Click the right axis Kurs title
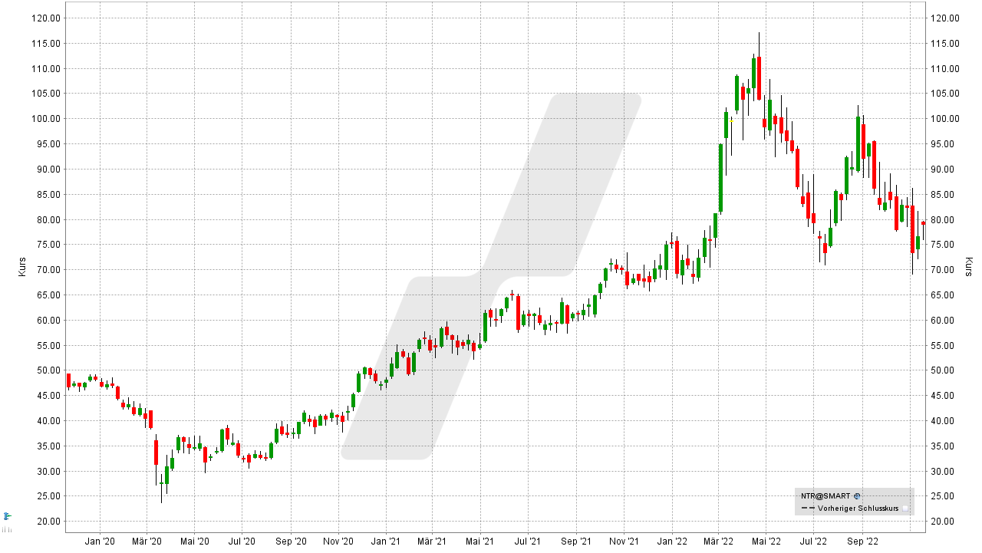This screenshot has height=553, width=982. tap(968, 267)
